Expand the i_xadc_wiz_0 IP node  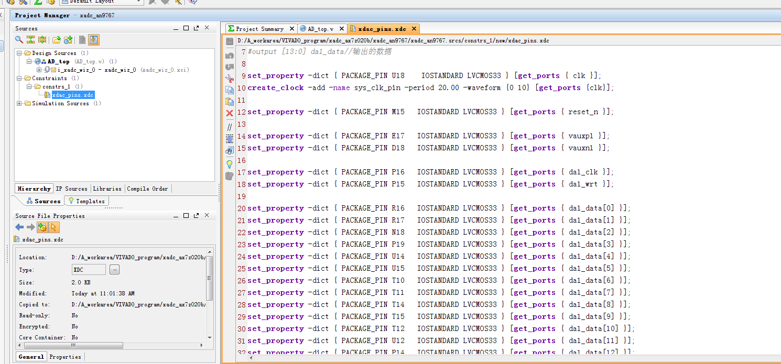pyautogui.click(x=39, y=70)
